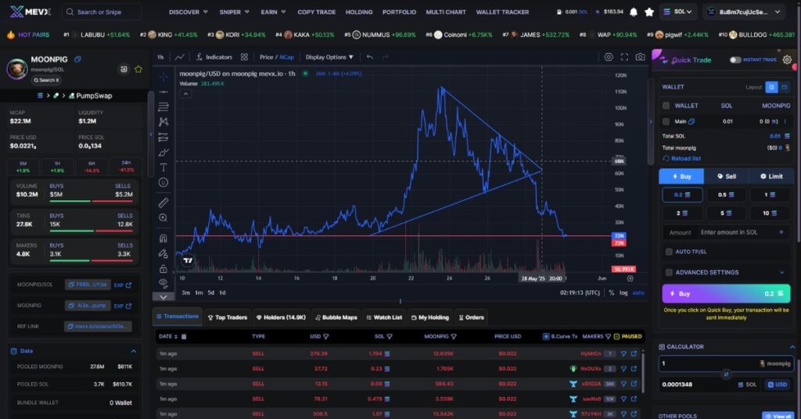
Task: Lock all drawing tools
Action: pyautogui.click(x=163, y=268)
